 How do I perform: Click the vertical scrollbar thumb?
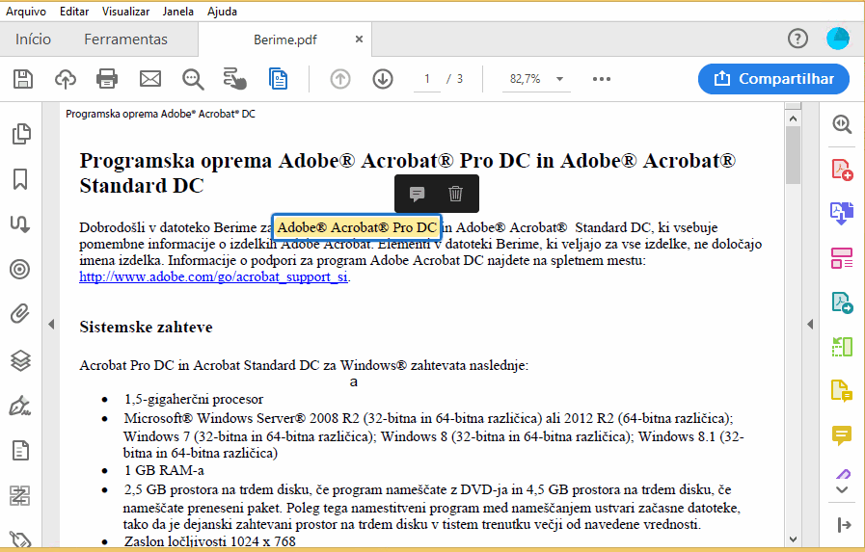click(793, 155)
